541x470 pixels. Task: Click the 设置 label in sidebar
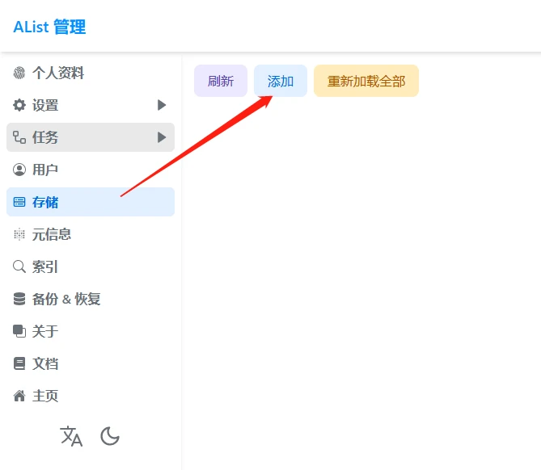[45, 105]
